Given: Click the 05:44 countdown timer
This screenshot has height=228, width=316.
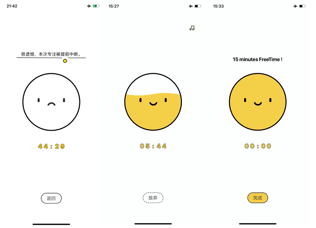Looking at the screenshot, I should 153,146.
